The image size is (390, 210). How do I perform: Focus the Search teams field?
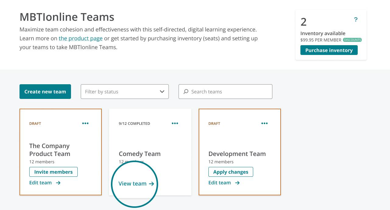coord(225,92)
